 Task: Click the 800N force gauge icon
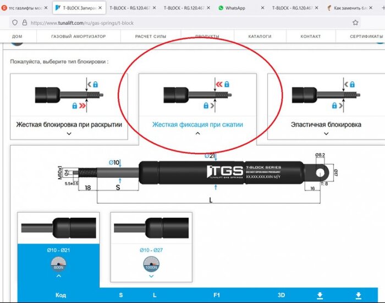(58, 264)
